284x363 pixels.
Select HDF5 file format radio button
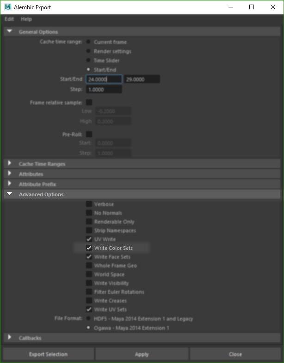(88, 319)
